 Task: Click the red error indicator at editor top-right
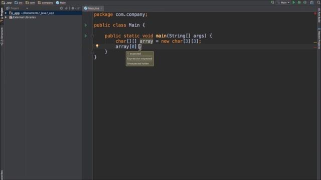(315, 13)
